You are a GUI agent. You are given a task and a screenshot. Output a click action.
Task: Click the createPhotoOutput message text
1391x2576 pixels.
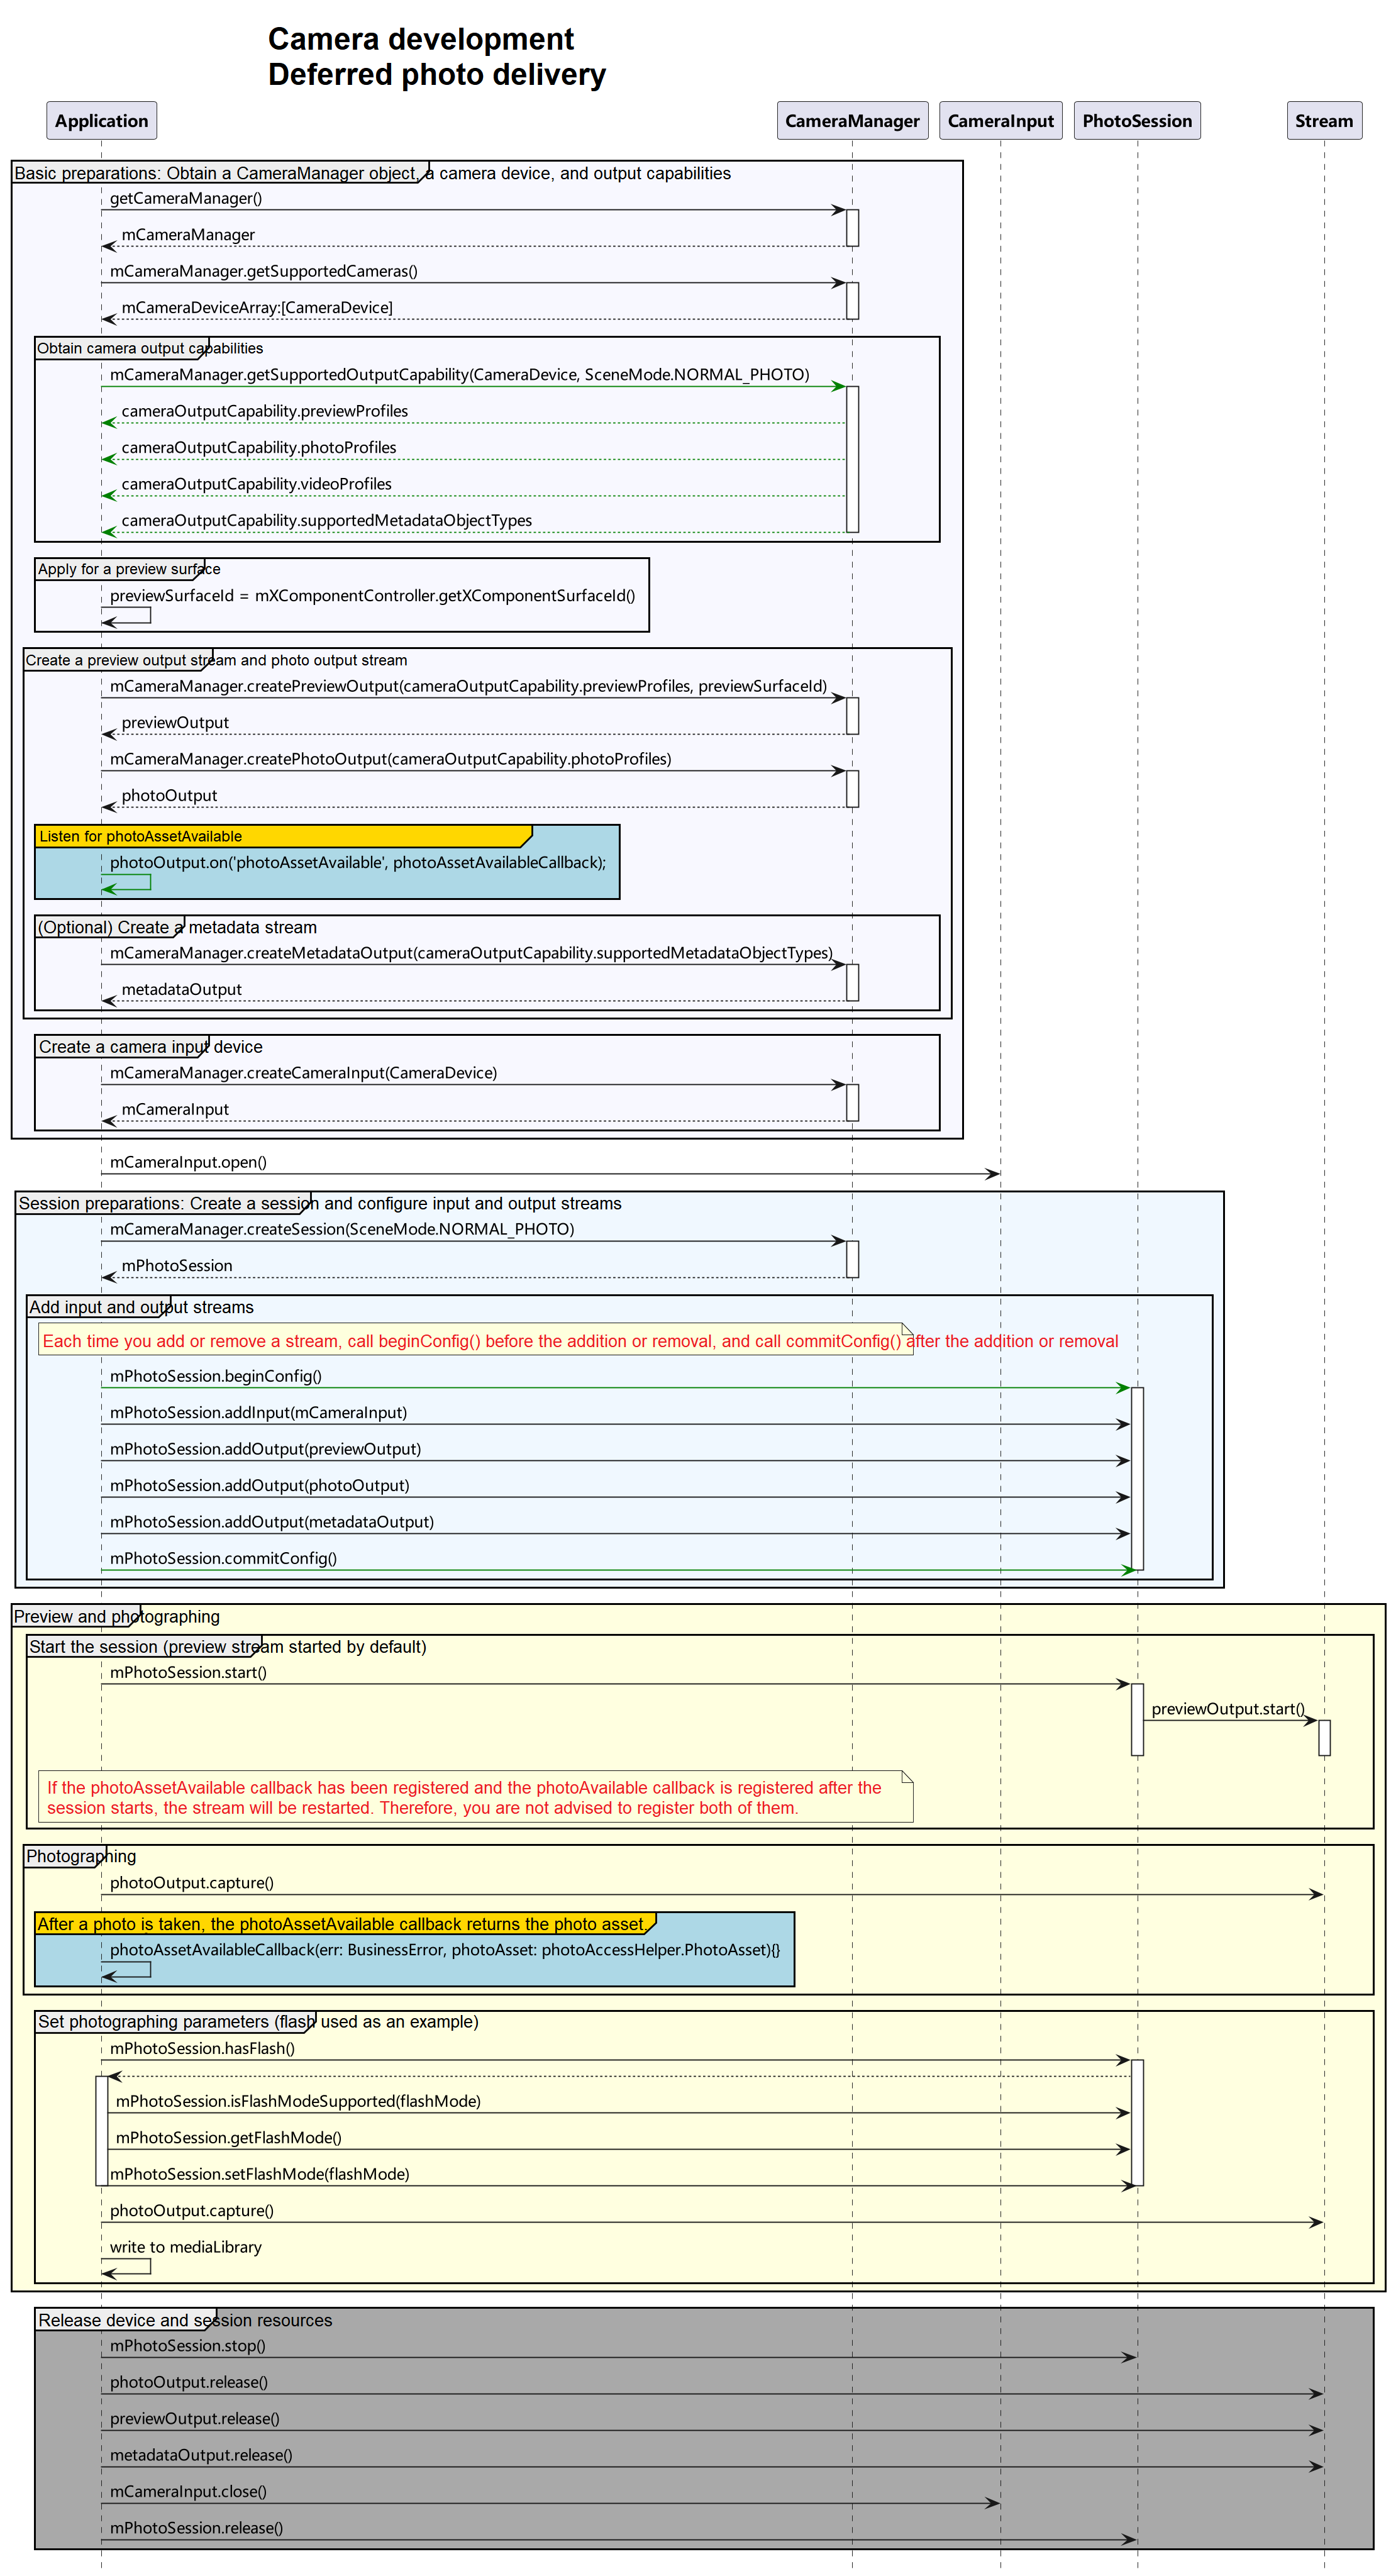(391, 759)
